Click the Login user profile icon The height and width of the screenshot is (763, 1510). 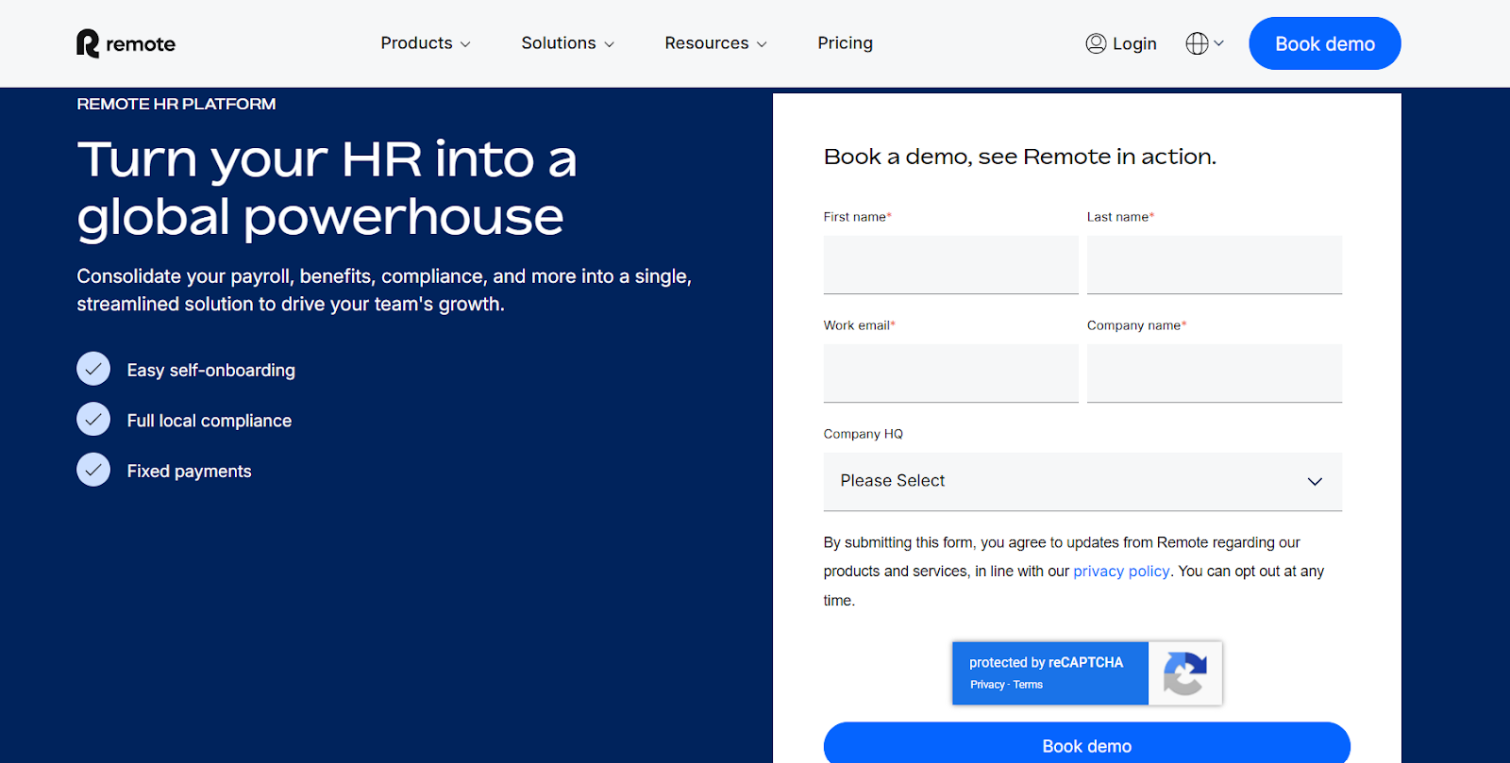tap(1096, 43)
